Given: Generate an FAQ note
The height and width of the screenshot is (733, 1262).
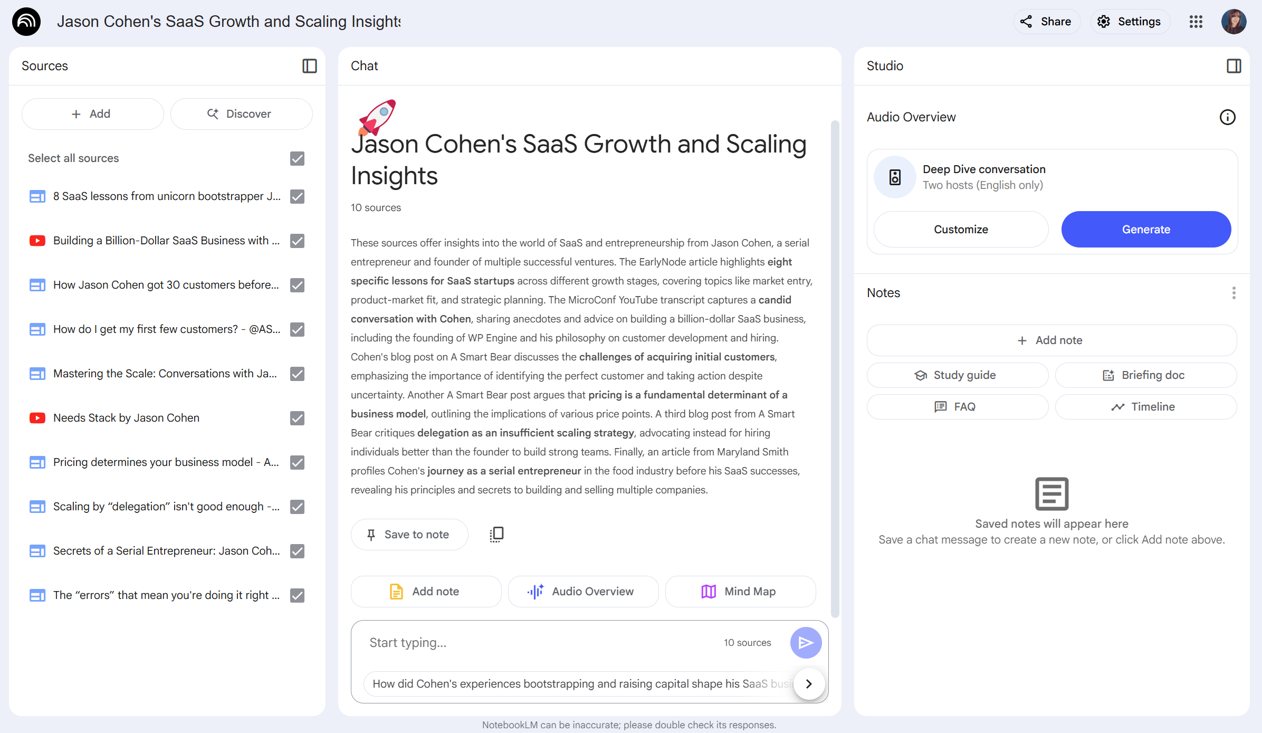Looking at the screenshot, I should tap(957, 407).
